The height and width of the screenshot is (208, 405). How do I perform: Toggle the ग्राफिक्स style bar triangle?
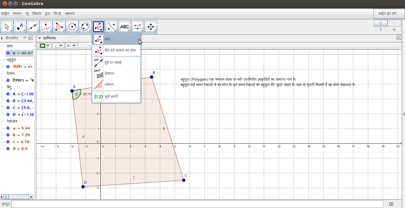tap(39, 38)
